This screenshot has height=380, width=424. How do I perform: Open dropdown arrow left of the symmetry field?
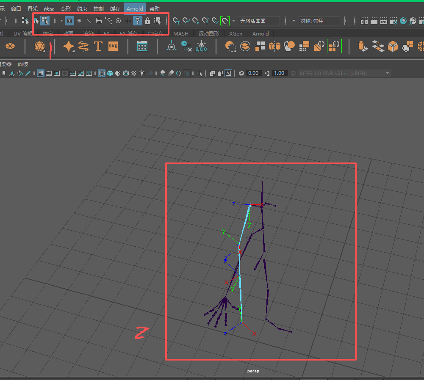point(294,21)
